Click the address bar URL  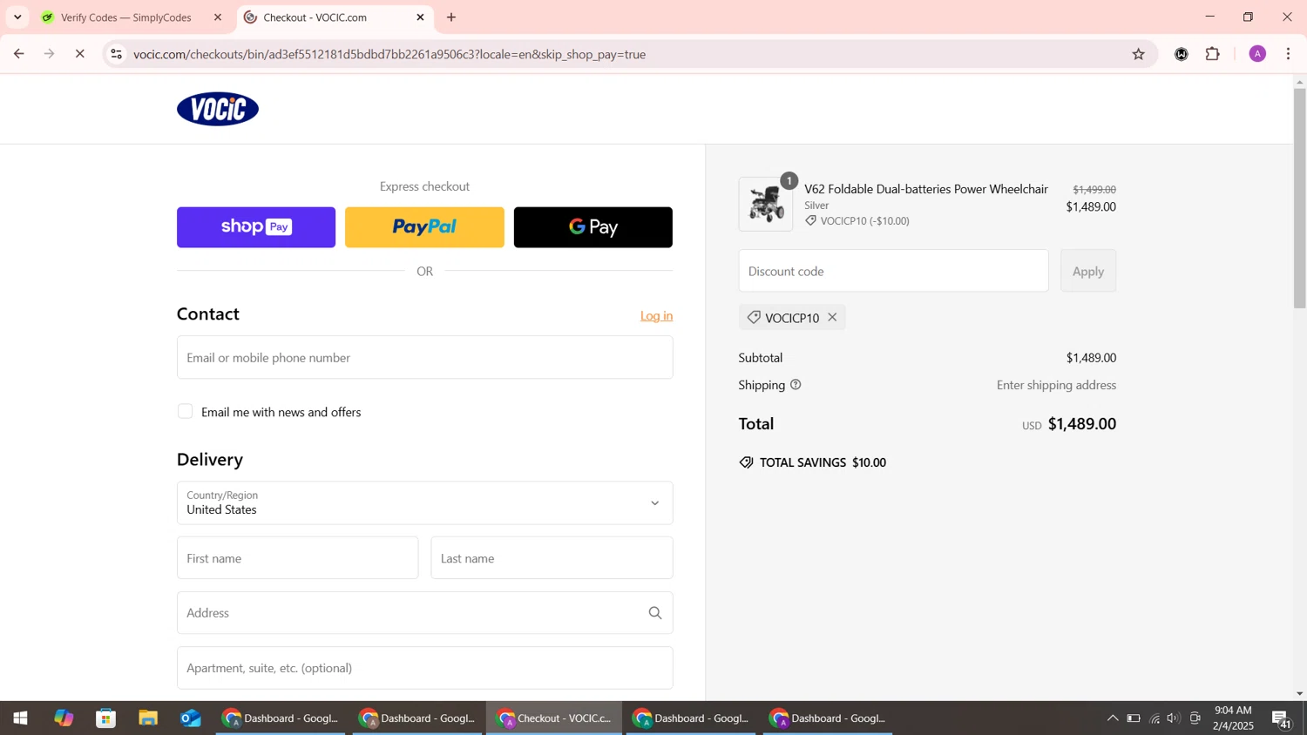[389, 54]
